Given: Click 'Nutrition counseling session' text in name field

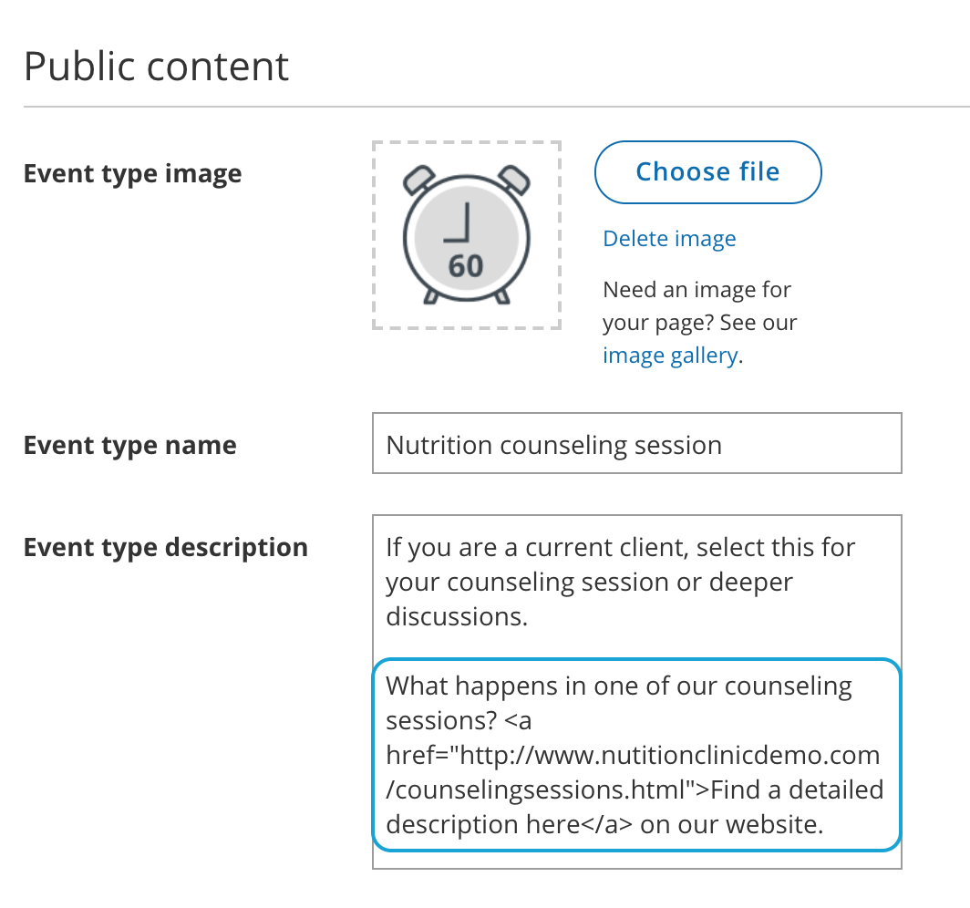Looking at the screenshot, I should pos(553,446).
